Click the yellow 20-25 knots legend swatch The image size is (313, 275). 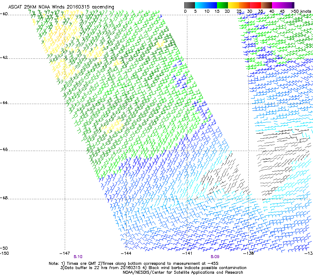tap(233, 5)
